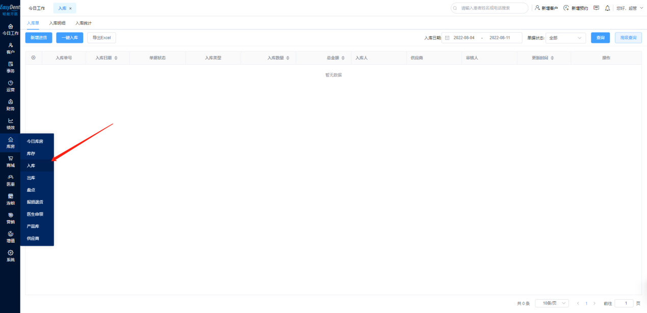Click the 一键入库 button
The width and height of the screenshot is (647, 313).
70,38
